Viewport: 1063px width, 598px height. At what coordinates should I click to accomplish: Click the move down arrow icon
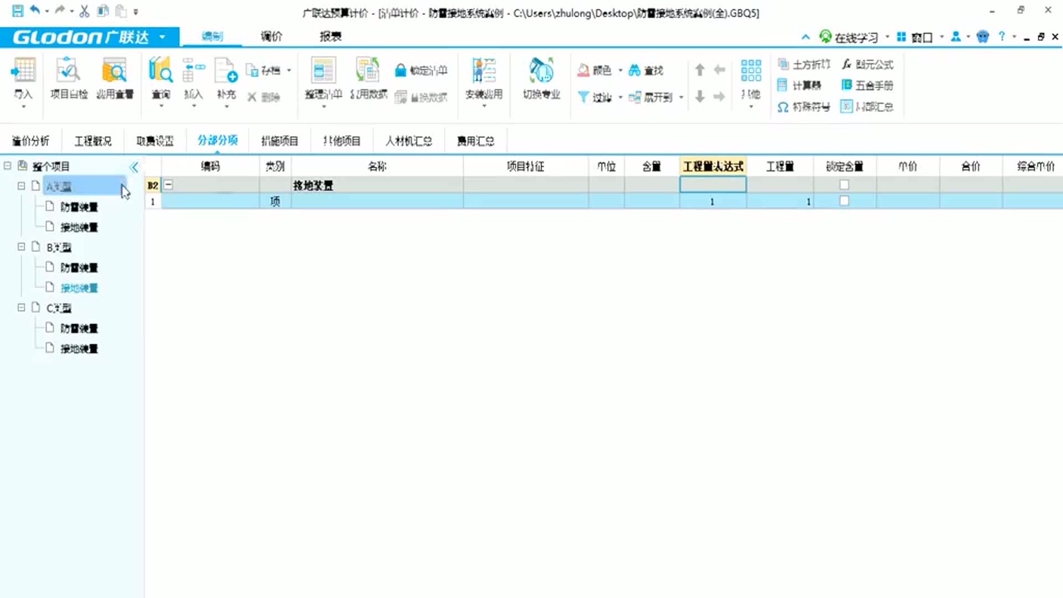click(700, 97)
